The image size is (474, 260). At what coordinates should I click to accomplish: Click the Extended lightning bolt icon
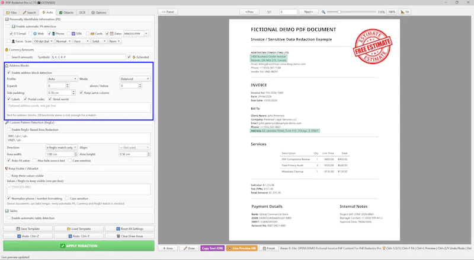click(x=134, y=57)
